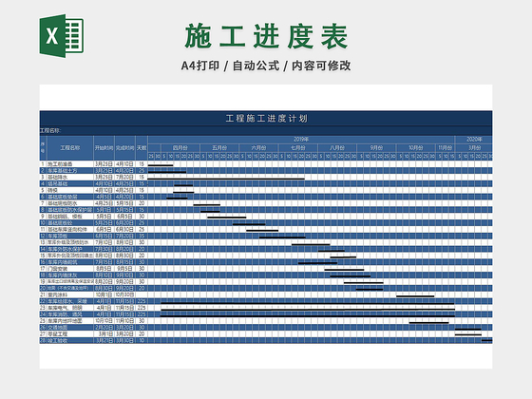Click the Gantt bar for row 26 交通地面

(x=468, y=329)
